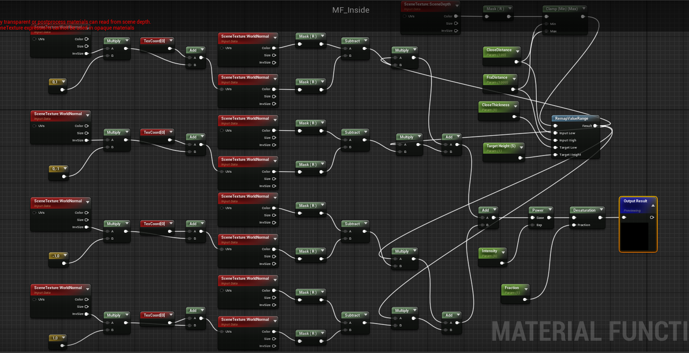Click the Fraction input pin on the Desaturation node
This screenshot has height=353, width=689.
[574, 225]
